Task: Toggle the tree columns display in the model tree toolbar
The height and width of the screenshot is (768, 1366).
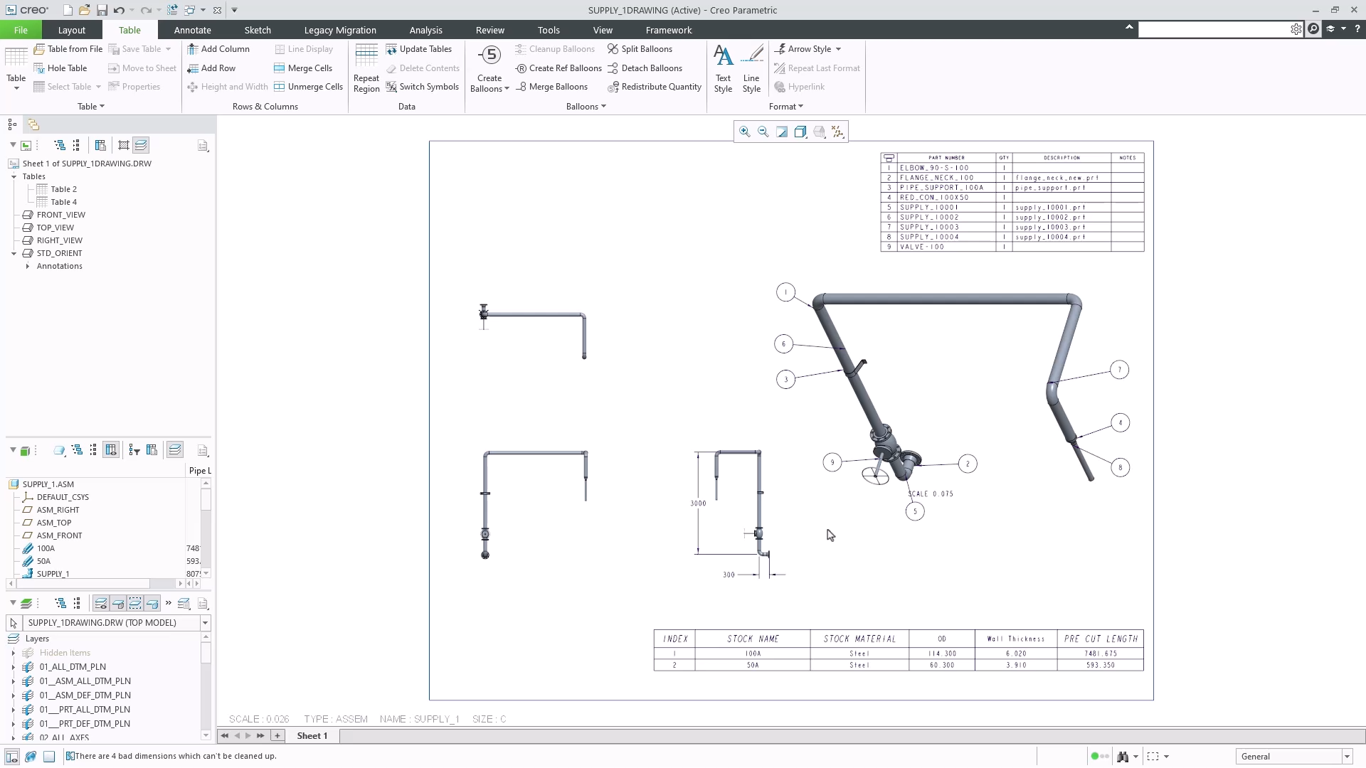Action: [111, 450]
